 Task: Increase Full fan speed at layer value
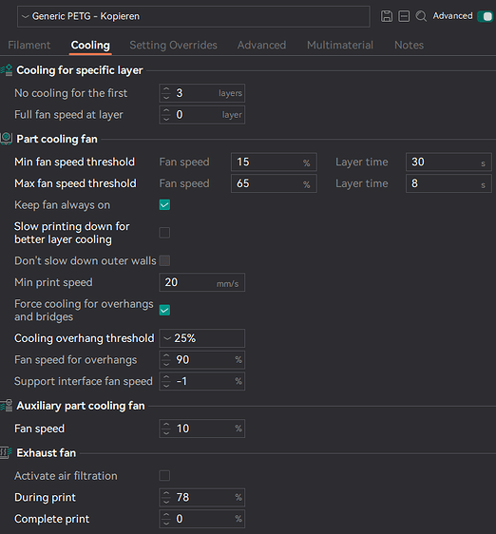tap(166, 110)
